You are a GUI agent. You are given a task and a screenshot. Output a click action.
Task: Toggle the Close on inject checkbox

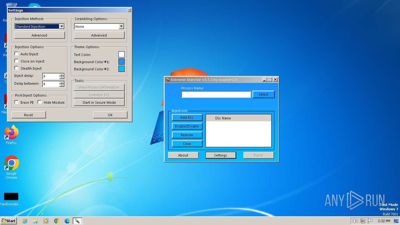click(x=17, y=61)
